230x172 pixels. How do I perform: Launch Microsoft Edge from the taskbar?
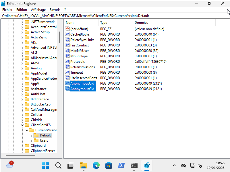click(96, 166)
